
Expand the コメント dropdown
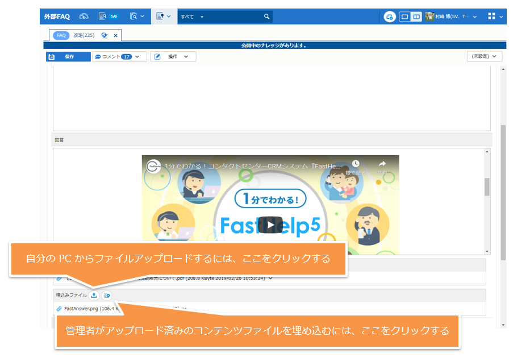click(x=119, y=56)
